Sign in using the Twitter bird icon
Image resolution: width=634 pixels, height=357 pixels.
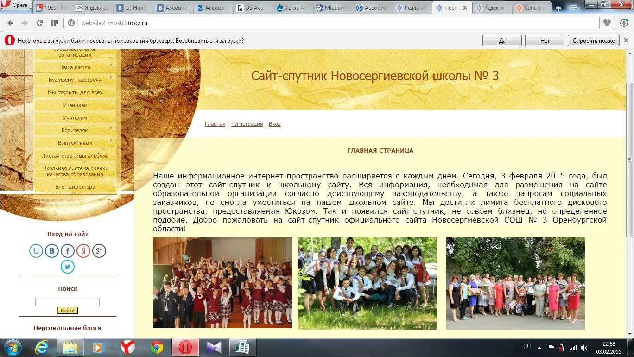(67, 267)
